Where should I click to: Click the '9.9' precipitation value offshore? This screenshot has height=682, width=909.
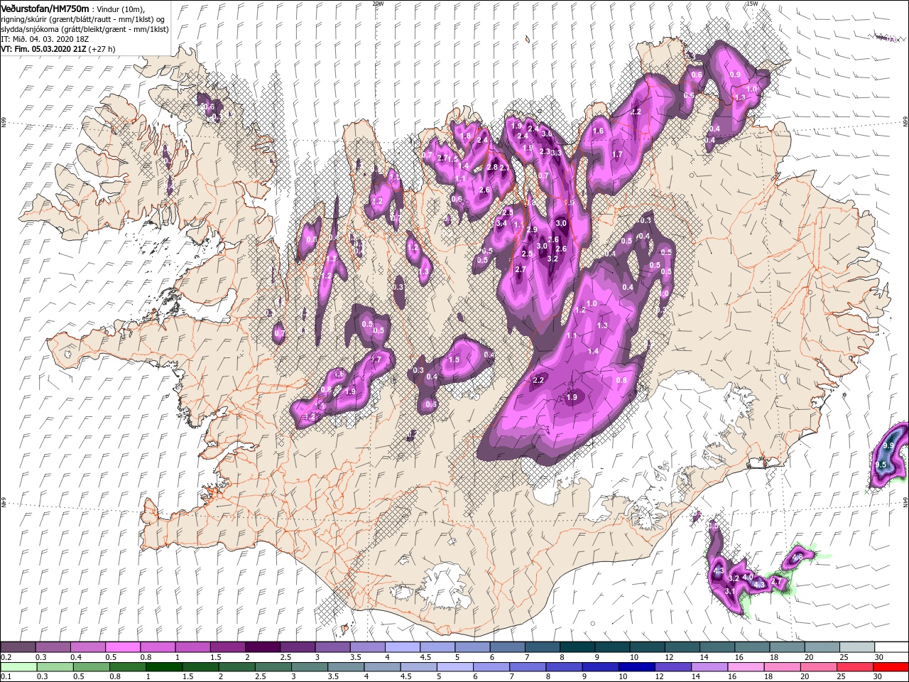coord(888,446)
